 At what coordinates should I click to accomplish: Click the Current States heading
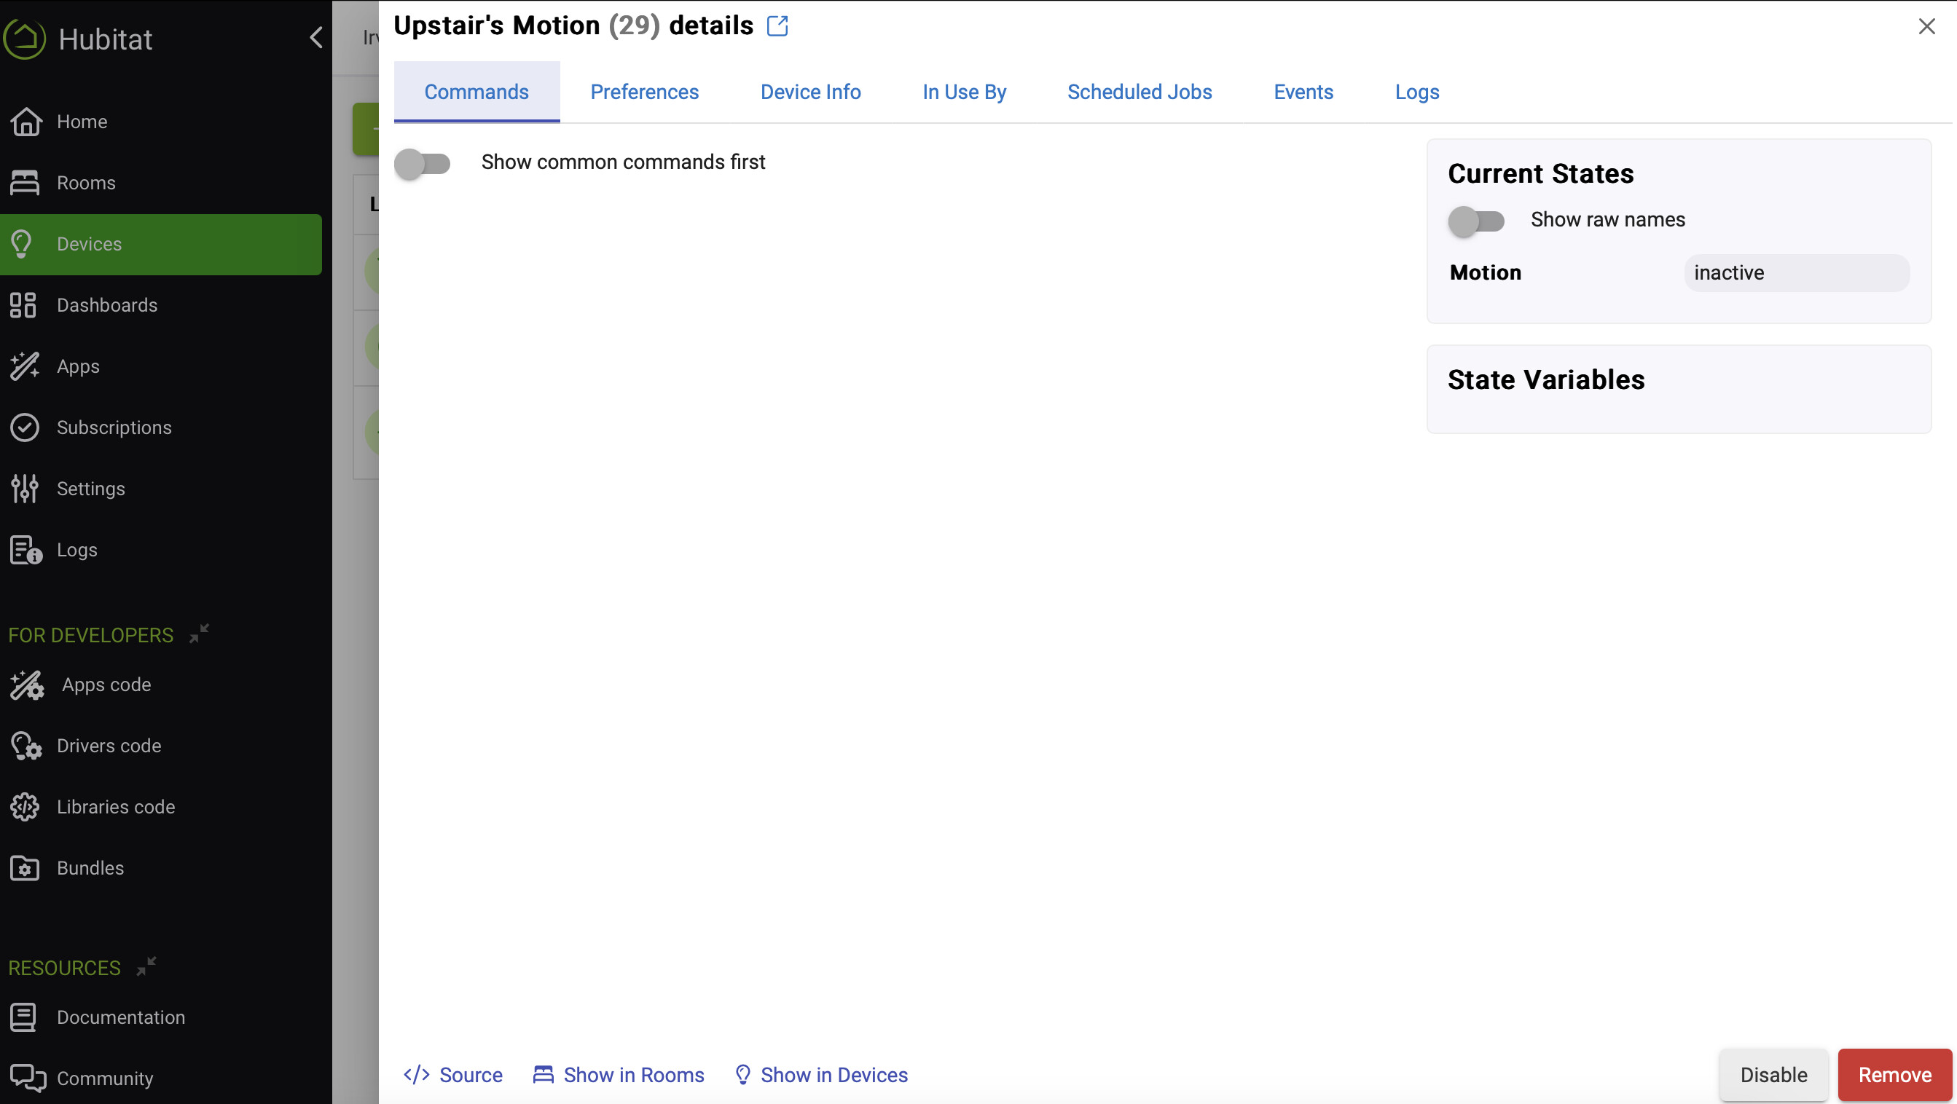tap(1540, 174)
